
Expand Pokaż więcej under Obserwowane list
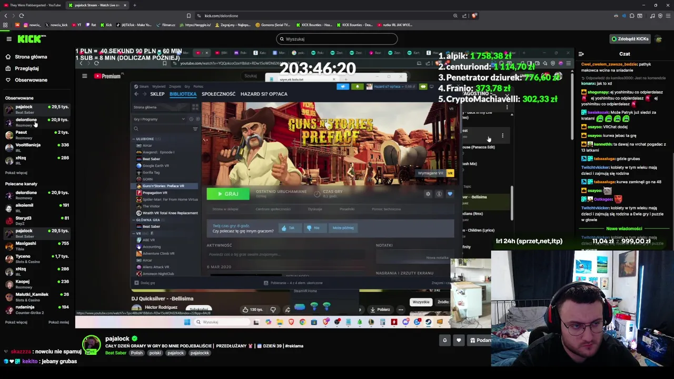[16, 173]
